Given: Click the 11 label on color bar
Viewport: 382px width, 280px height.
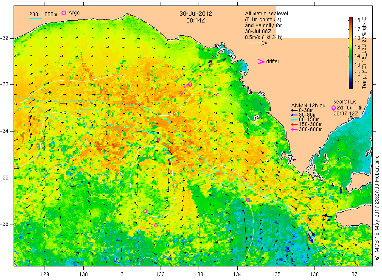Looking at the screenshot, I should pos(357,83).
